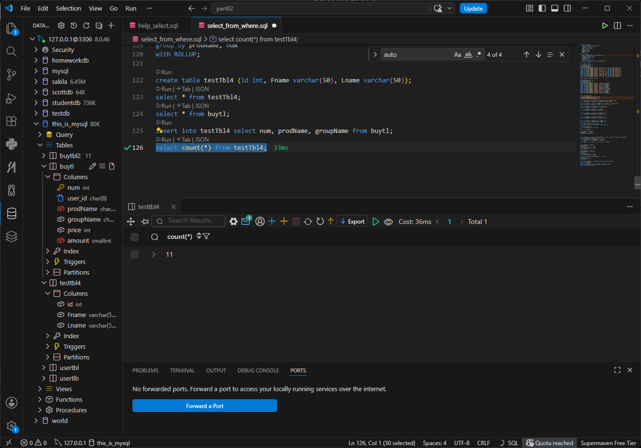Screen dimensions: 641x448
Task: Switch to the TERMINAL panel tab
Action: (x=182, y=370)
